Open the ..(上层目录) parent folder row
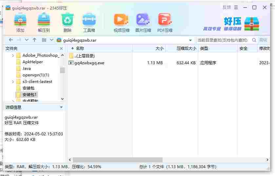The width and height of the screenshot is (275, 176). [x=85, y=56]
